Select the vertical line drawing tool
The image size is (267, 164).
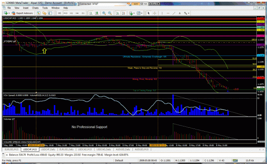162,13
